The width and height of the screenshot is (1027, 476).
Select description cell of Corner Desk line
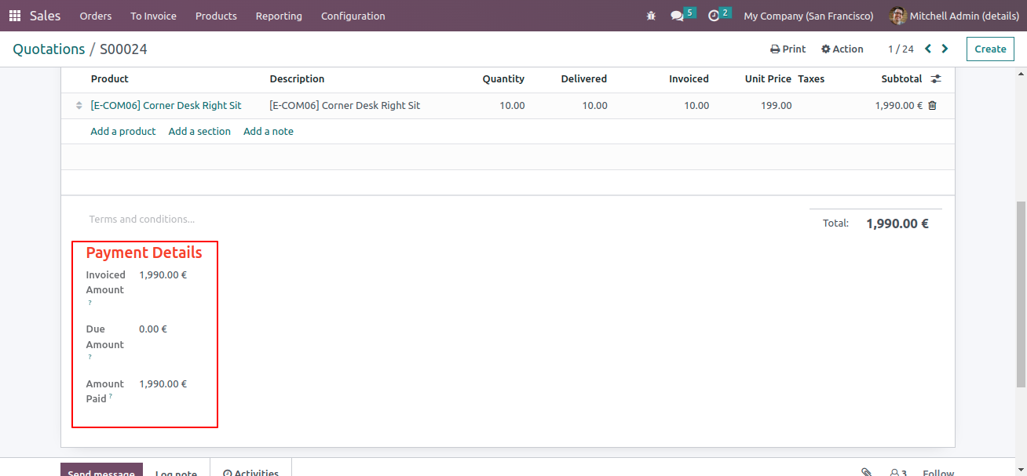point(345,105)
